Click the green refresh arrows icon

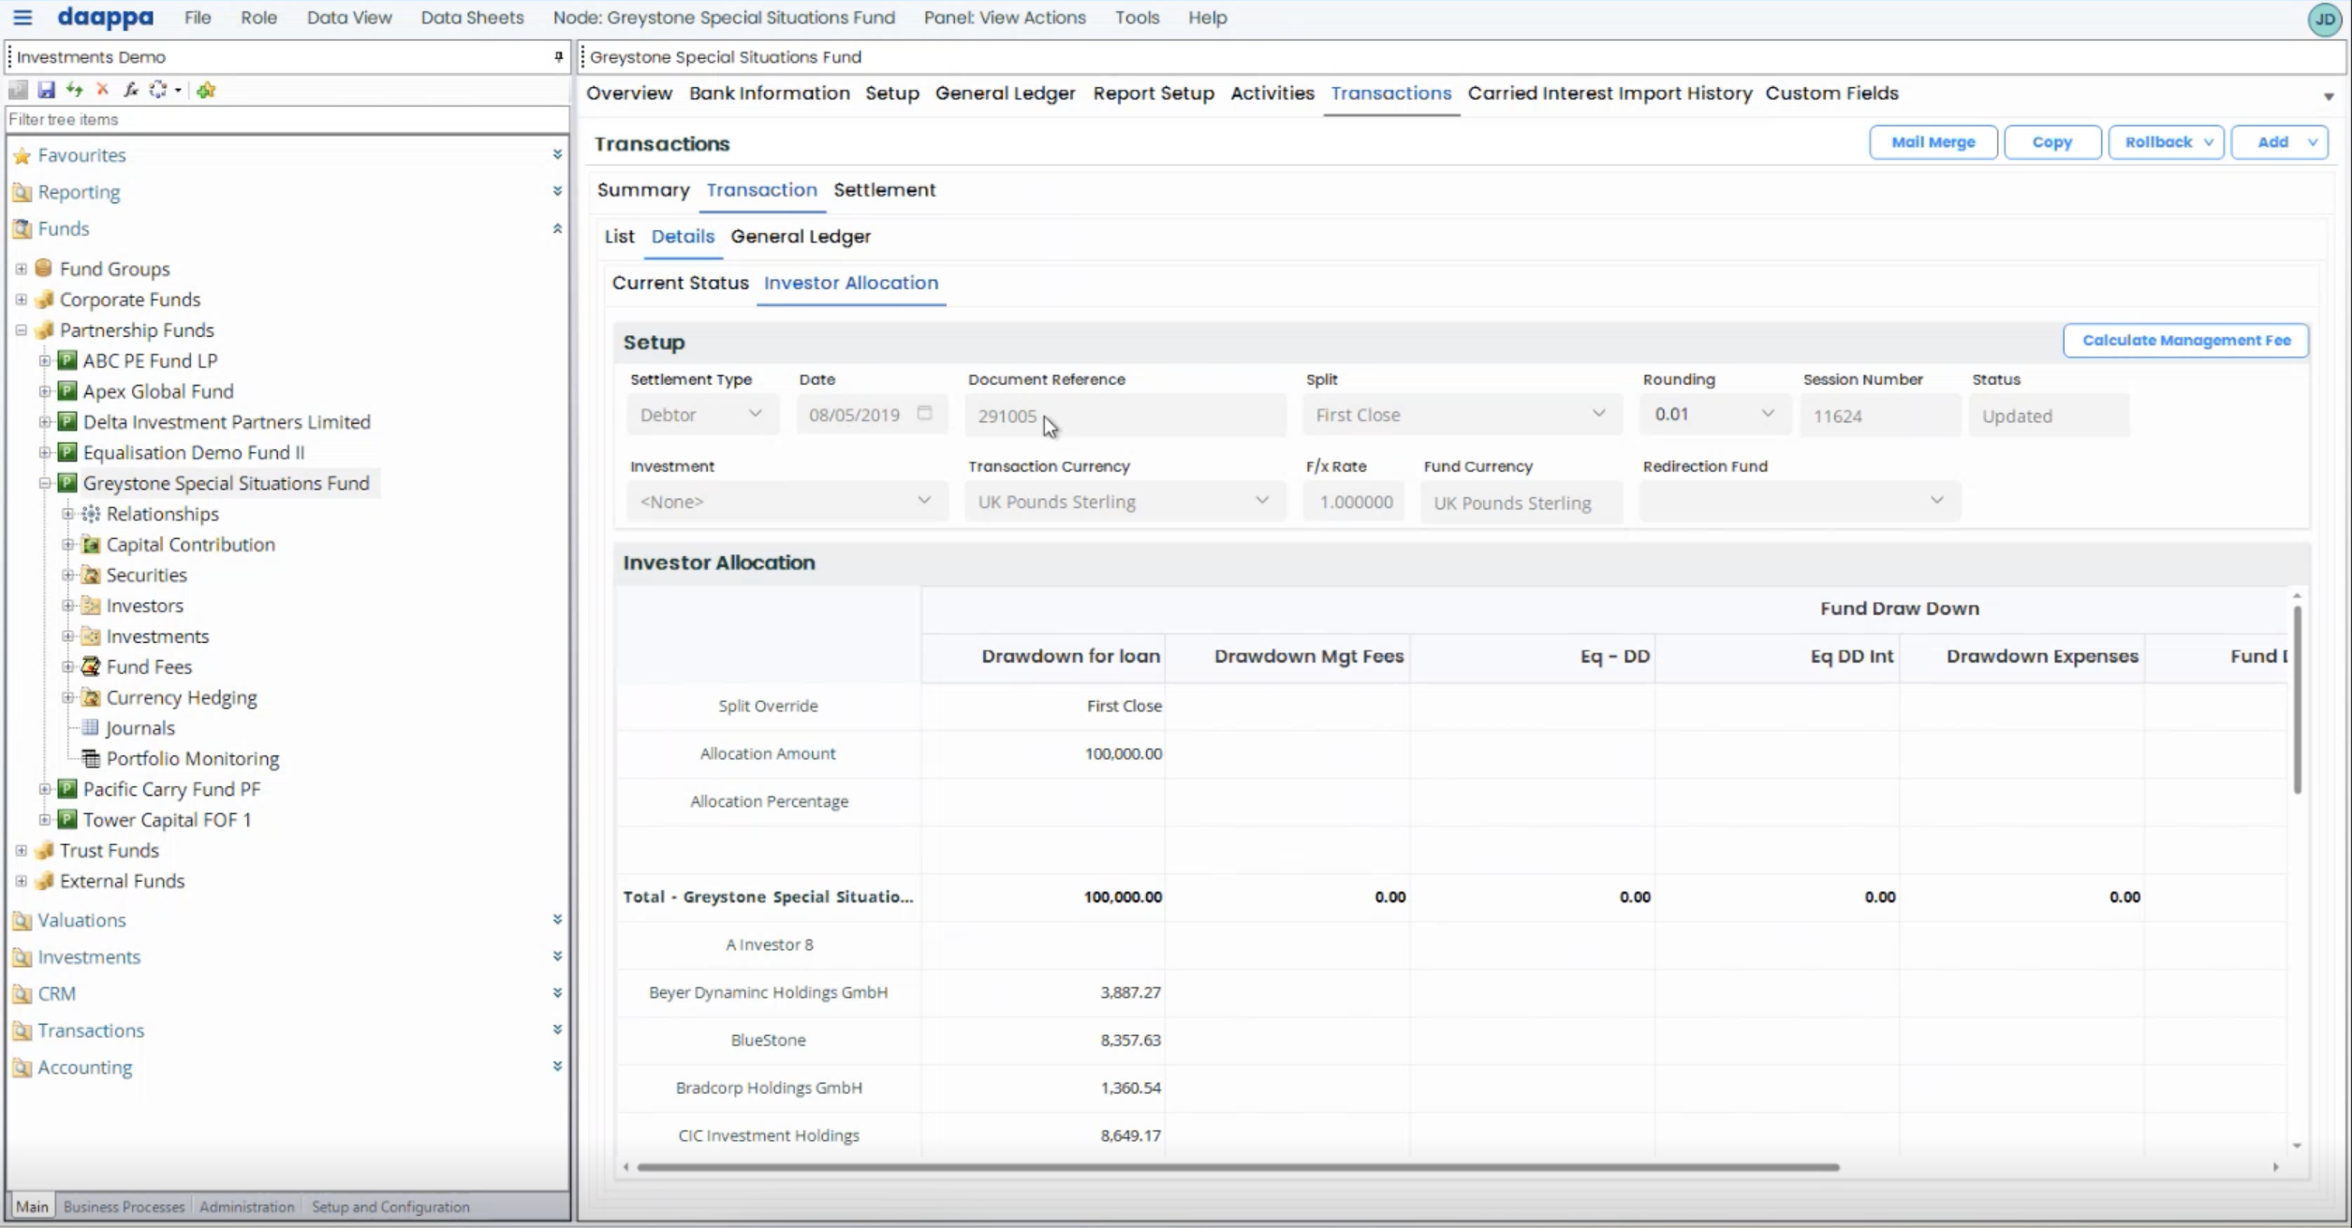click(x=74, y=90)
